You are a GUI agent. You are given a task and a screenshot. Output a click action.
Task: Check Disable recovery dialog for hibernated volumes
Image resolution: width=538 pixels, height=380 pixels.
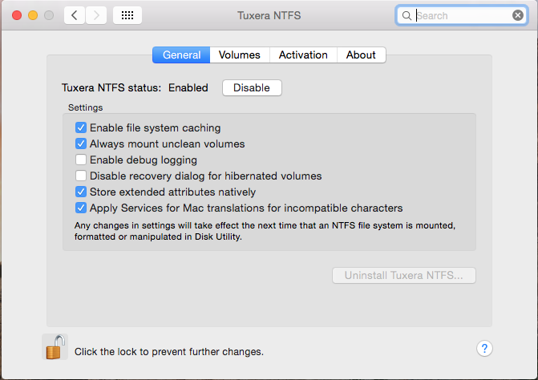pyautogui.click(x=81, y=176)
